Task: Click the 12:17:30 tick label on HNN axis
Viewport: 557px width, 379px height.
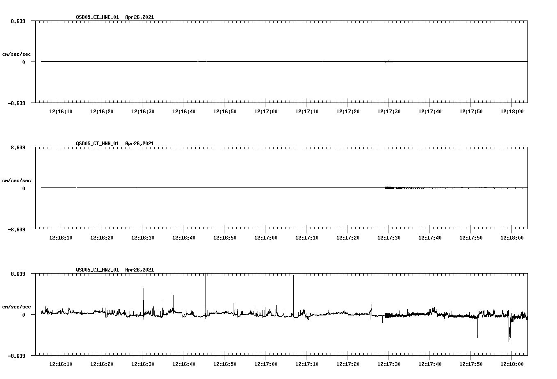Action: click(388, 237)
